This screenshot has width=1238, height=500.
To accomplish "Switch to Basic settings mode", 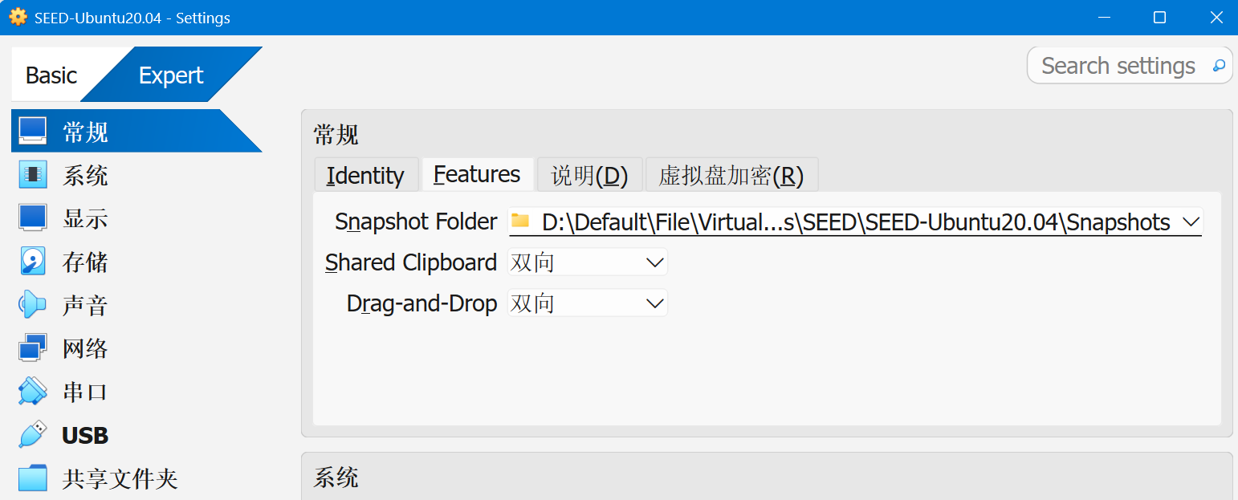I will point(51,75).
